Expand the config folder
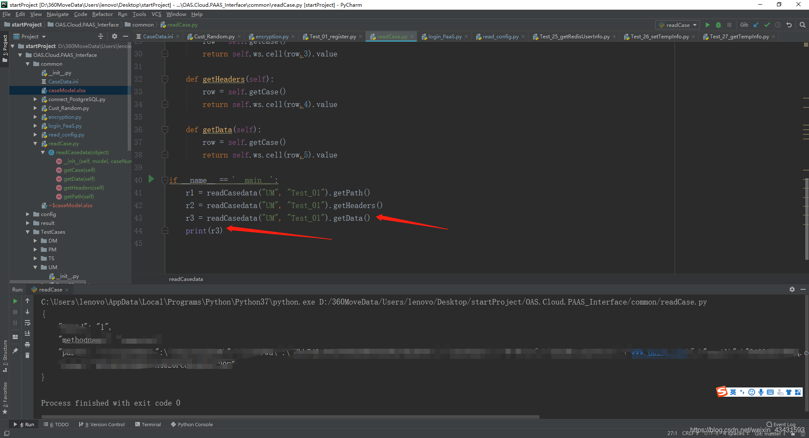 point(28,214)
